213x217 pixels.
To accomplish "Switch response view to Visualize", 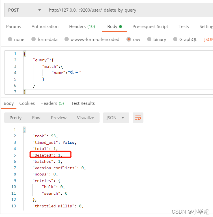I will (85, 118).
